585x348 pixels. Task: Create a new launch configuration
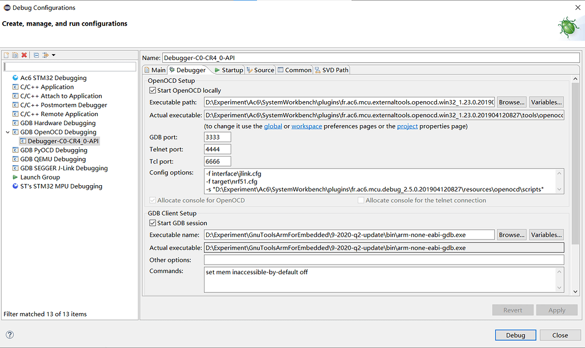click(6, 55)
